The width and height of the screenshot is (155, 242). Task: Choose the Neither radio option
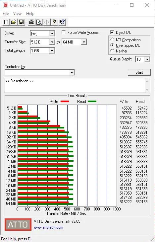(112, 51)
